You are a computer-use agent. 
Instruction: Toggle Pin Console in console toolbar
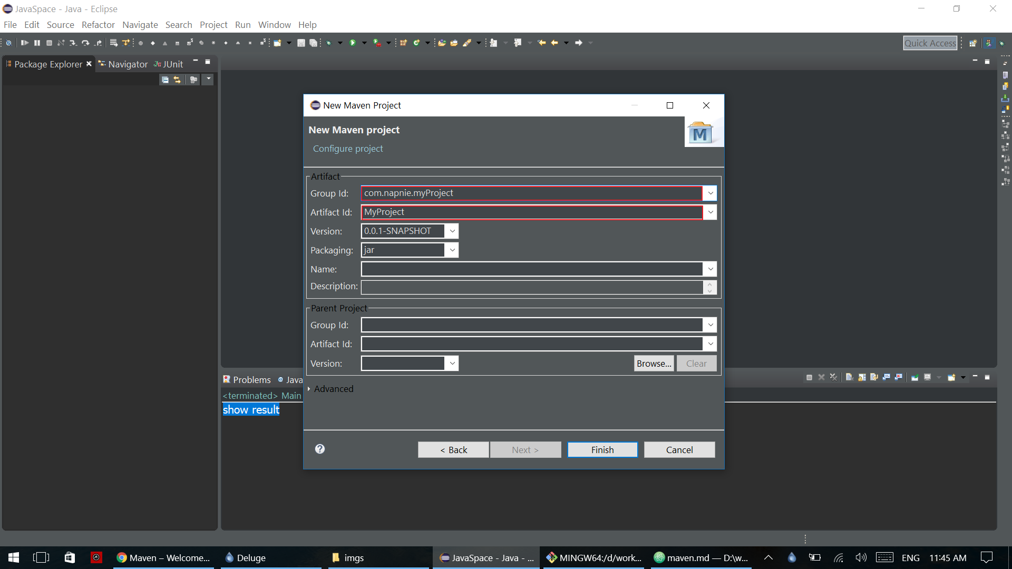pos(915,377)
